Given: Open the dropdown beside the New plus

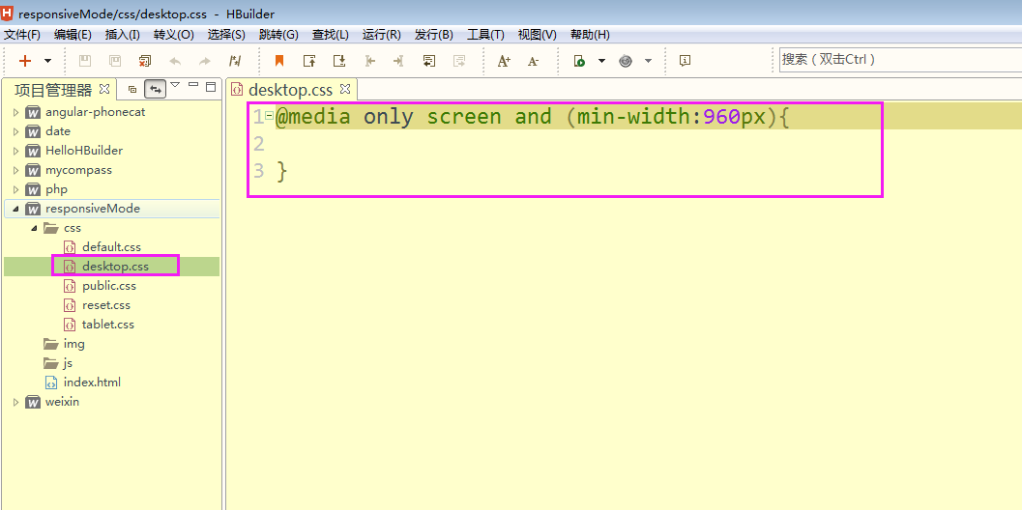Looking at the screenshot, I should 47,61.
